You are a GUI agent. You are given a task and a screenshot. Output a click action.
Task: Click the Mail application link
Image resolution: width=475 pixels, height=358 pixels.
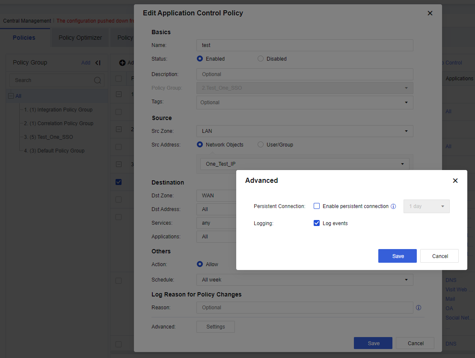[450, 299]
